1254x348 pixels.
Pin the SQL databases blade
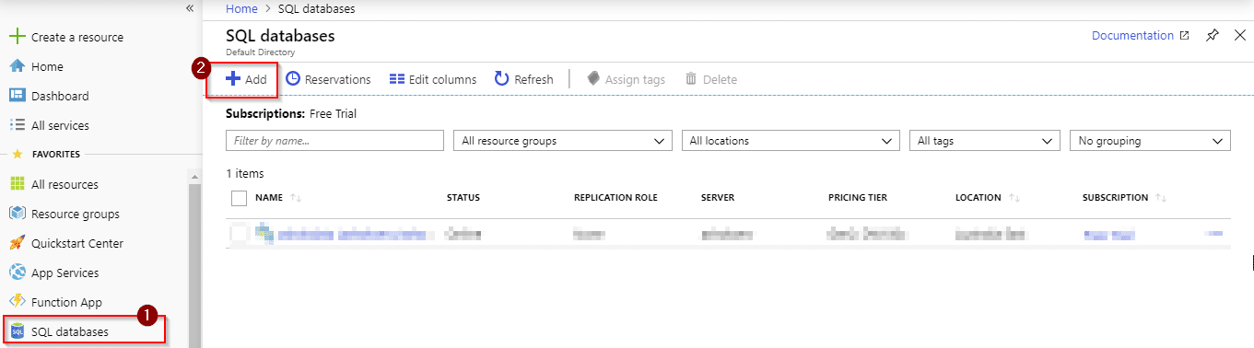click(1213, 36)
